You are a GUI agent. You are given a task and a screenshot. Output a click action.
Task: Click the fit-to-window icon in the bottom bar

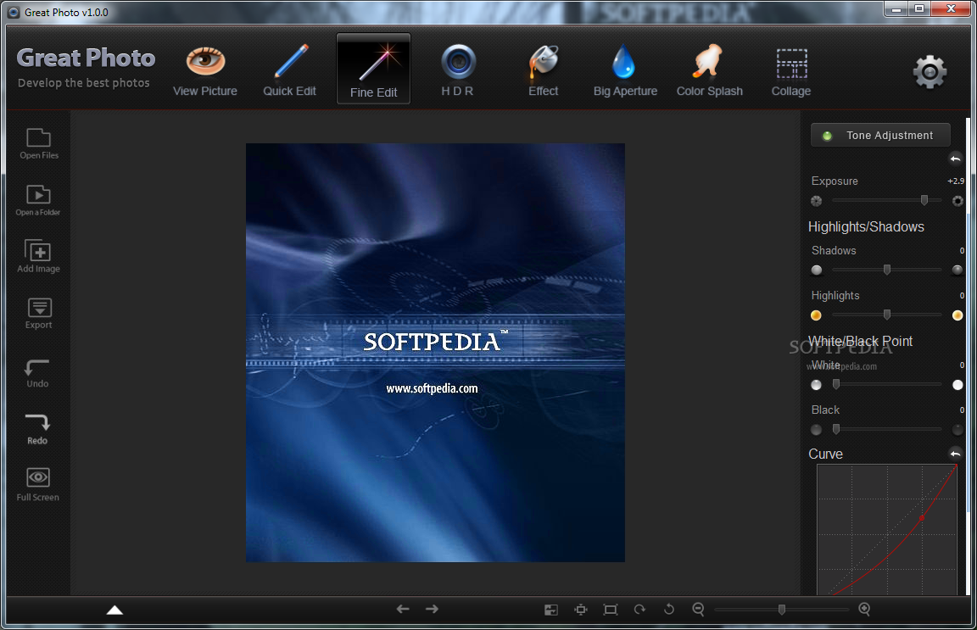coord(581,610)
